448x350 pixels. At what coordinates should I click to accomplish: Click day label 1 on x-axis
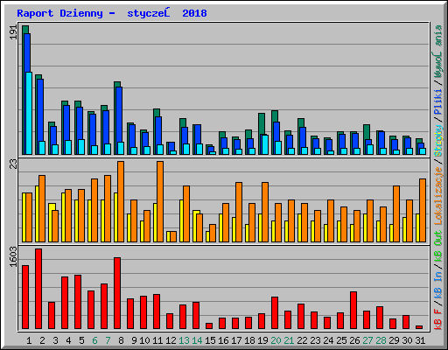coord(29,340)
